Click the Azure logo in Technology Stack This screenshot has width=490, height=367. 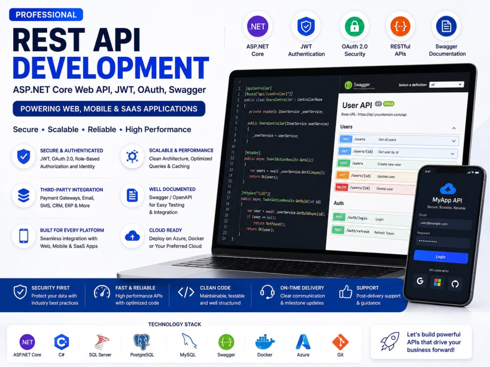pos(303,342)
